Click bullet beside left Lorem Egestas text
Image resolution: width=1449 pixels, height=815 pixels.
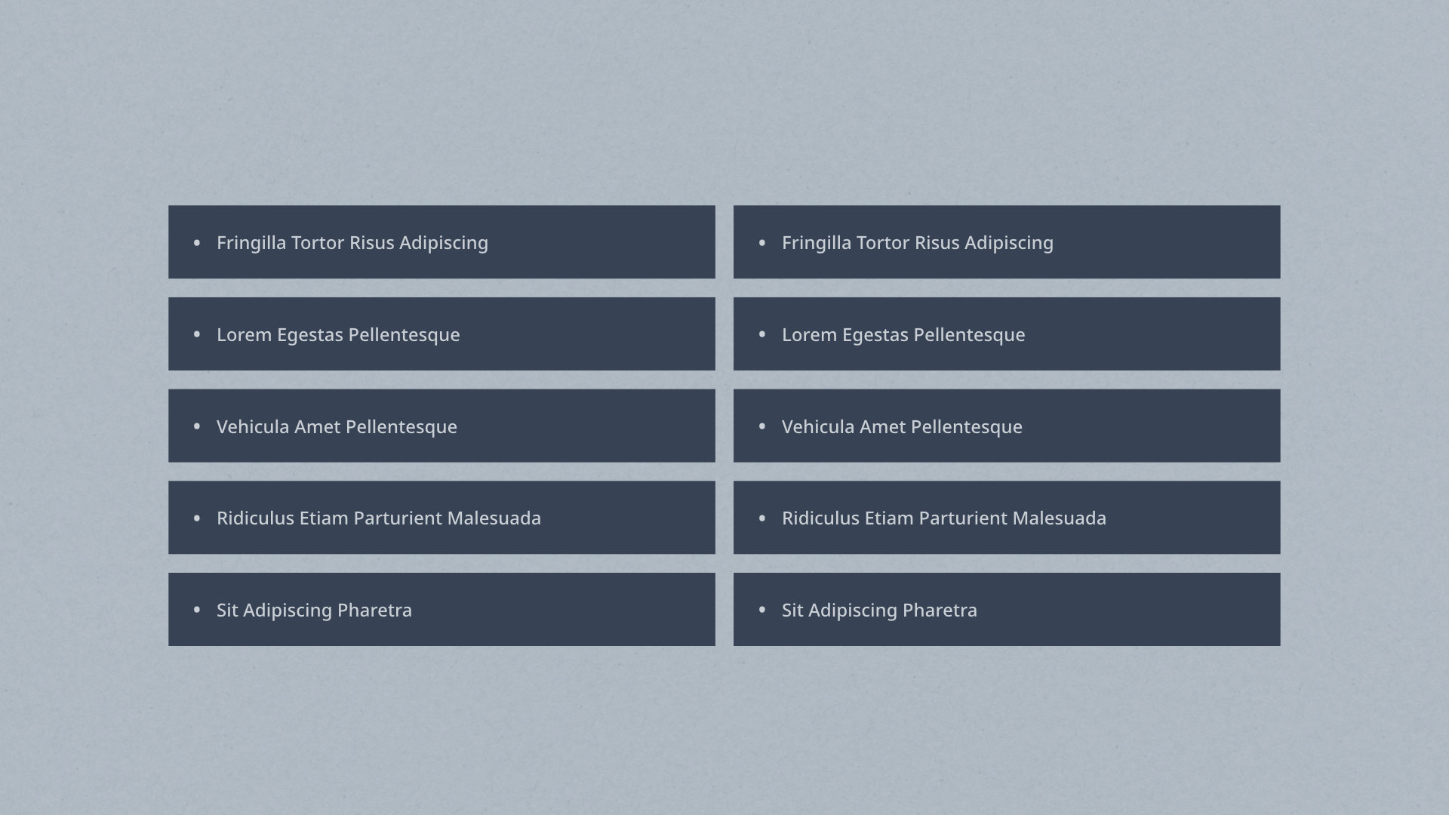pyautogui.click(x=197, y=334)
